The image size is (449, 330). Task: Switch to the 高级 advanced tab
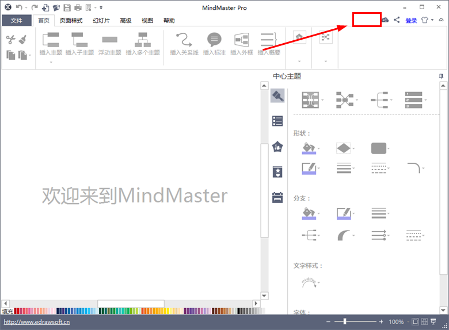[x=125, y=20]
